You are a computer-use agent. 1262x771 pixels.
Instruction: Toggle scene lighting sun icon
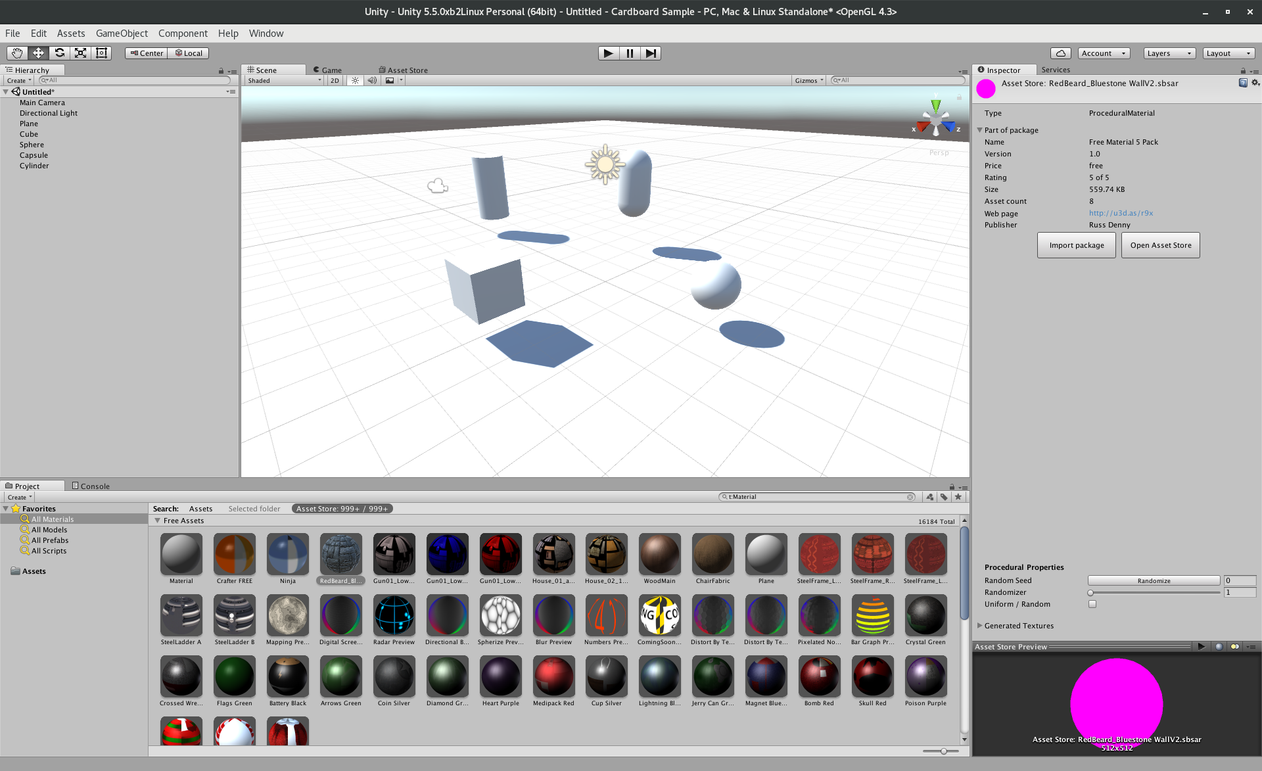(x=355, y=80)
